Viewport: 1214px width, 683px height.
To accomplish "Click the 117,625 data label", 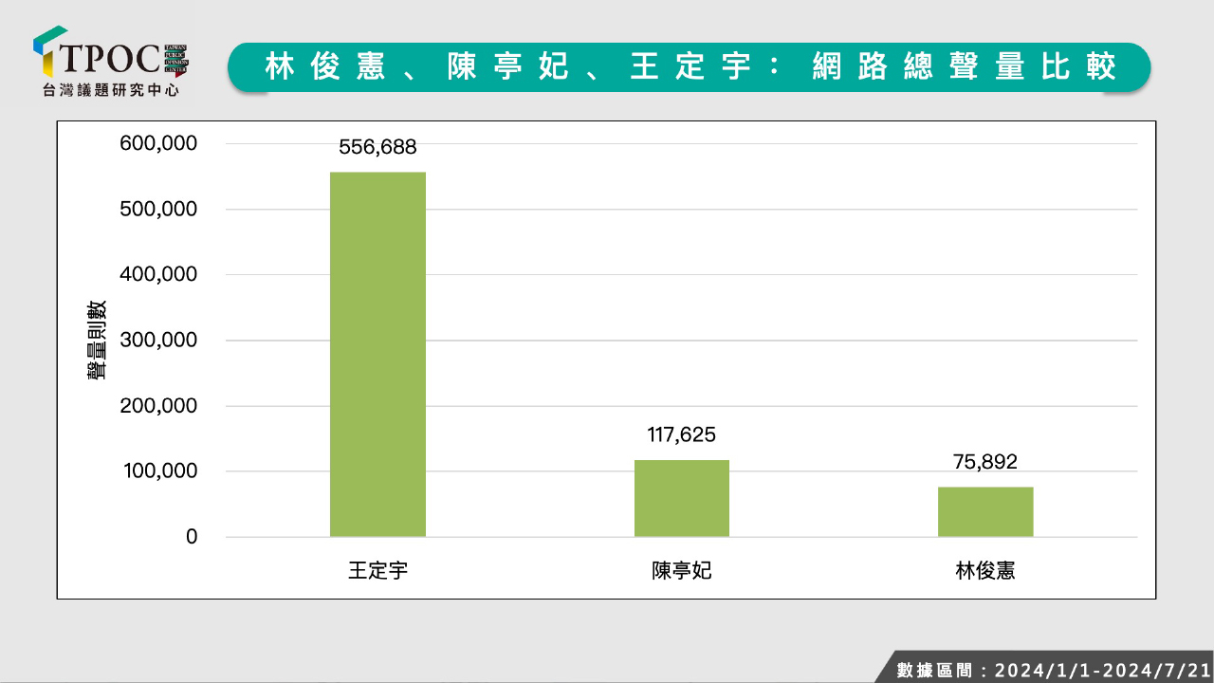I will tap(681, 434).
